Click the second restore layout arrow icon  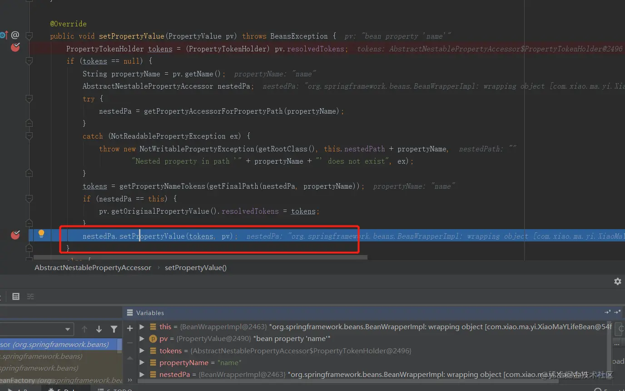[x=617, y=312]
